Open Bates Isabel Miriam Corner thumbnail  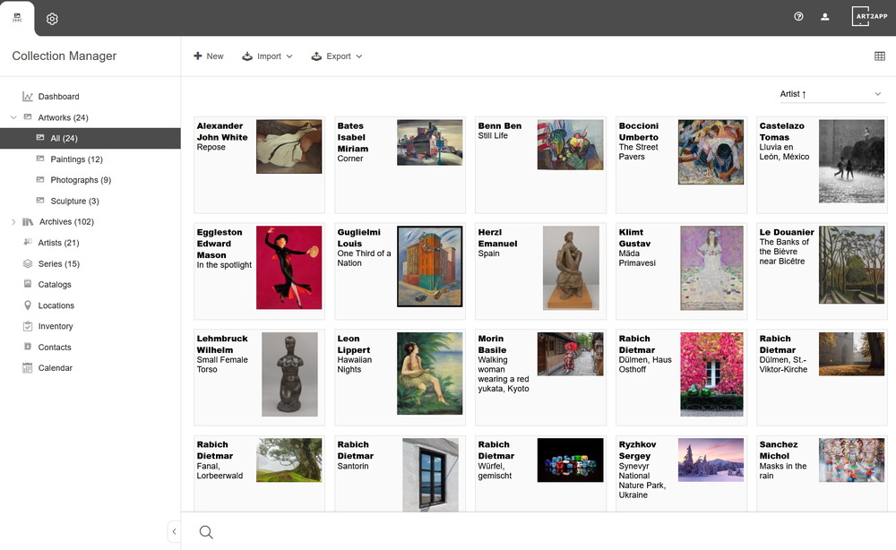pyautogui.click(x=430, y=142)
